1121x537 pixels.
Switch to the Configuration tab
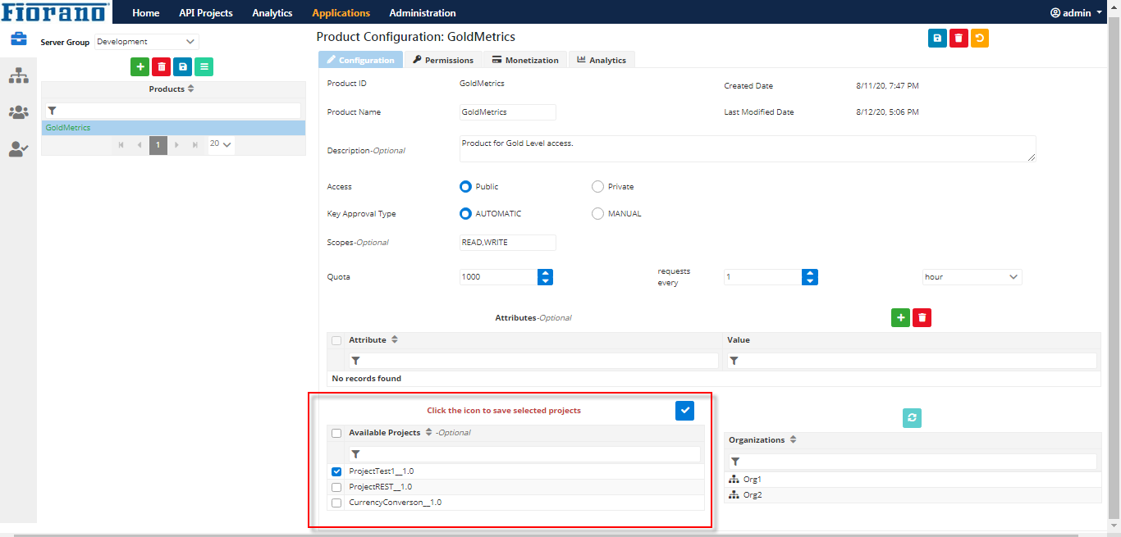tap(360, 60)
